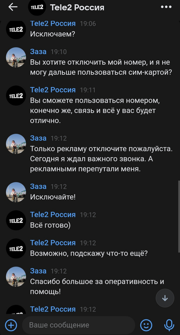Screen dimensions: 180x335
Task: Select the message Всё готово)
Action: (x=50, y=225)
